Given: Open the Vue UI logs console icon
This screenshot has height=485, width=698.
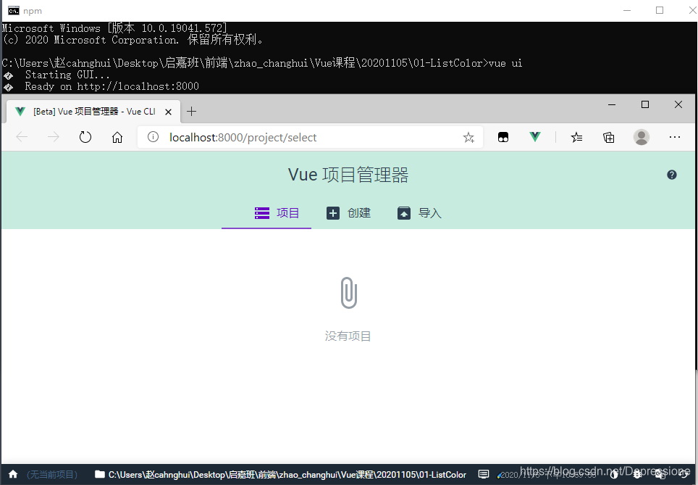Looking at the screenshot, I should [x=483, y=474].
